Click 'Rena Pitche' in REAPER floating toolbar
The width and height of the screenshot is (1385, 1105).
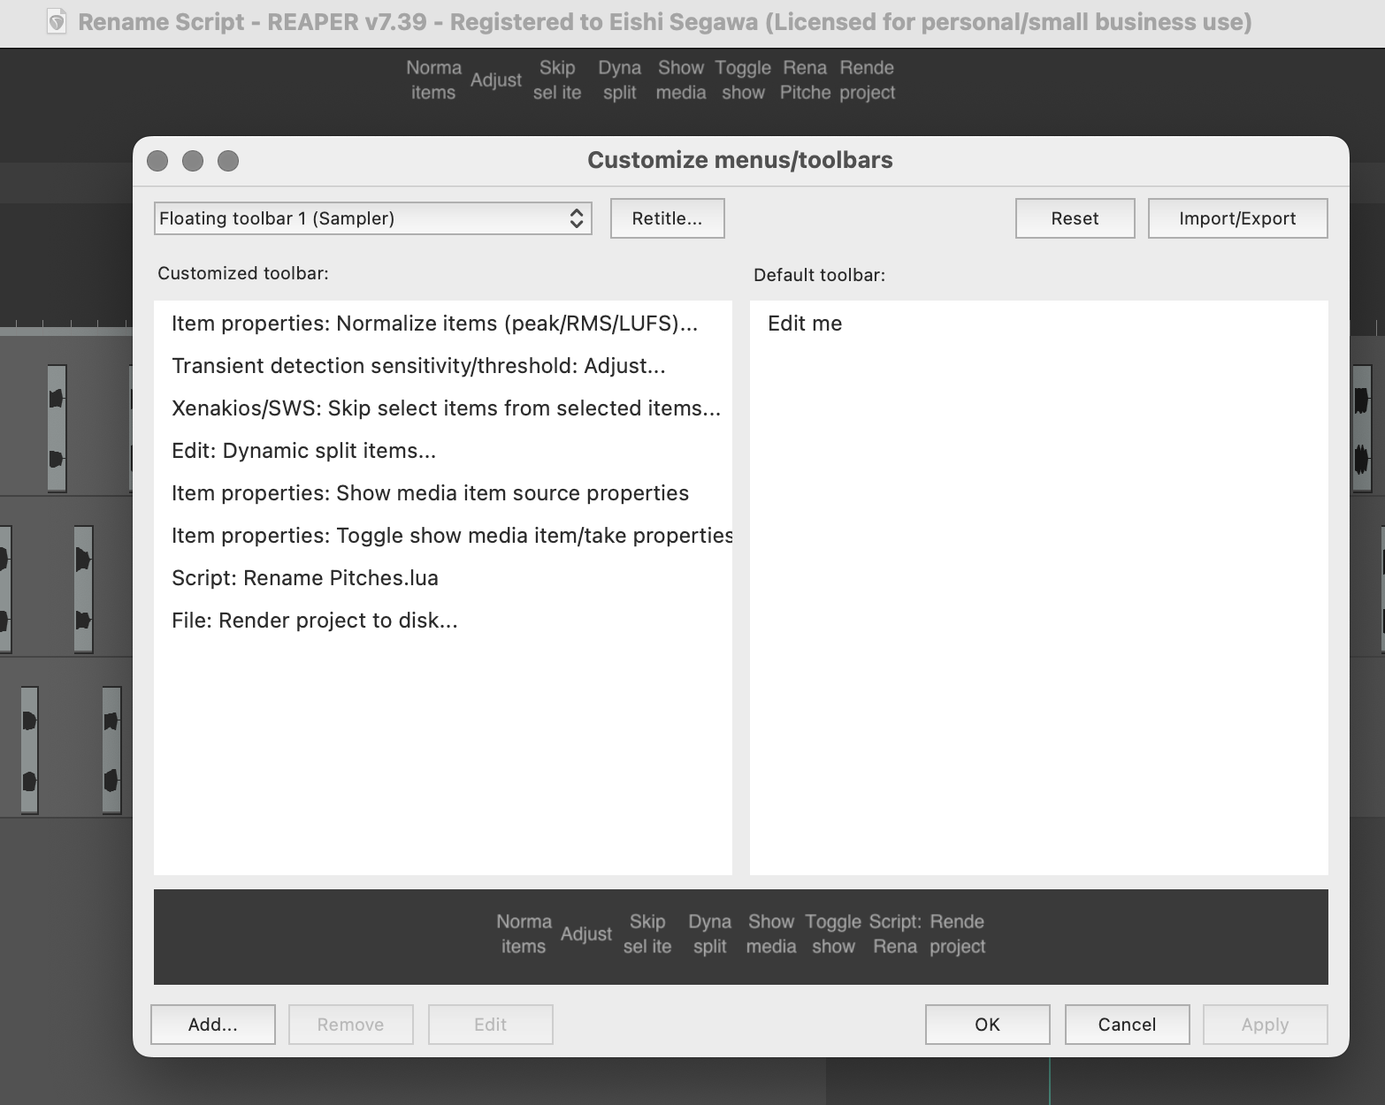coord(805,80)
